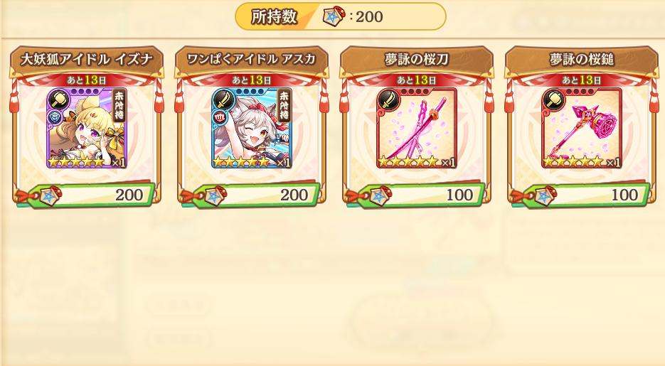Viewport: 665px width, 366px height.
Task: Exchange 100 tickets for 夢詠の桜鎚
Action: [x=582, y=195]
